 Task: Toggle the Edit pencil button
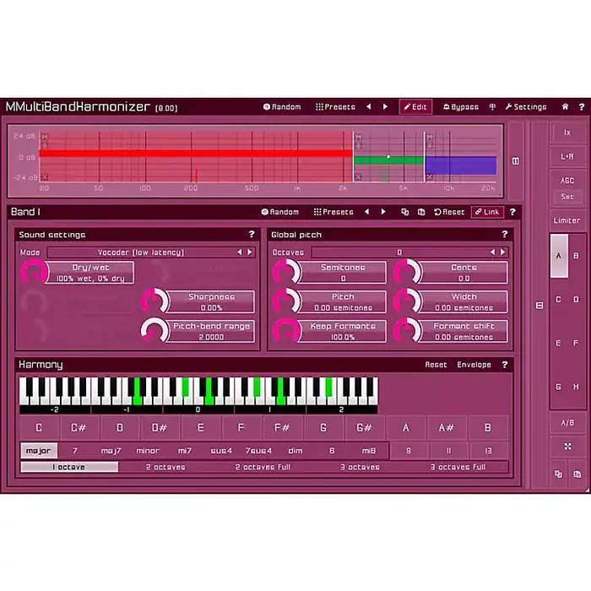(x=415, y=107)
